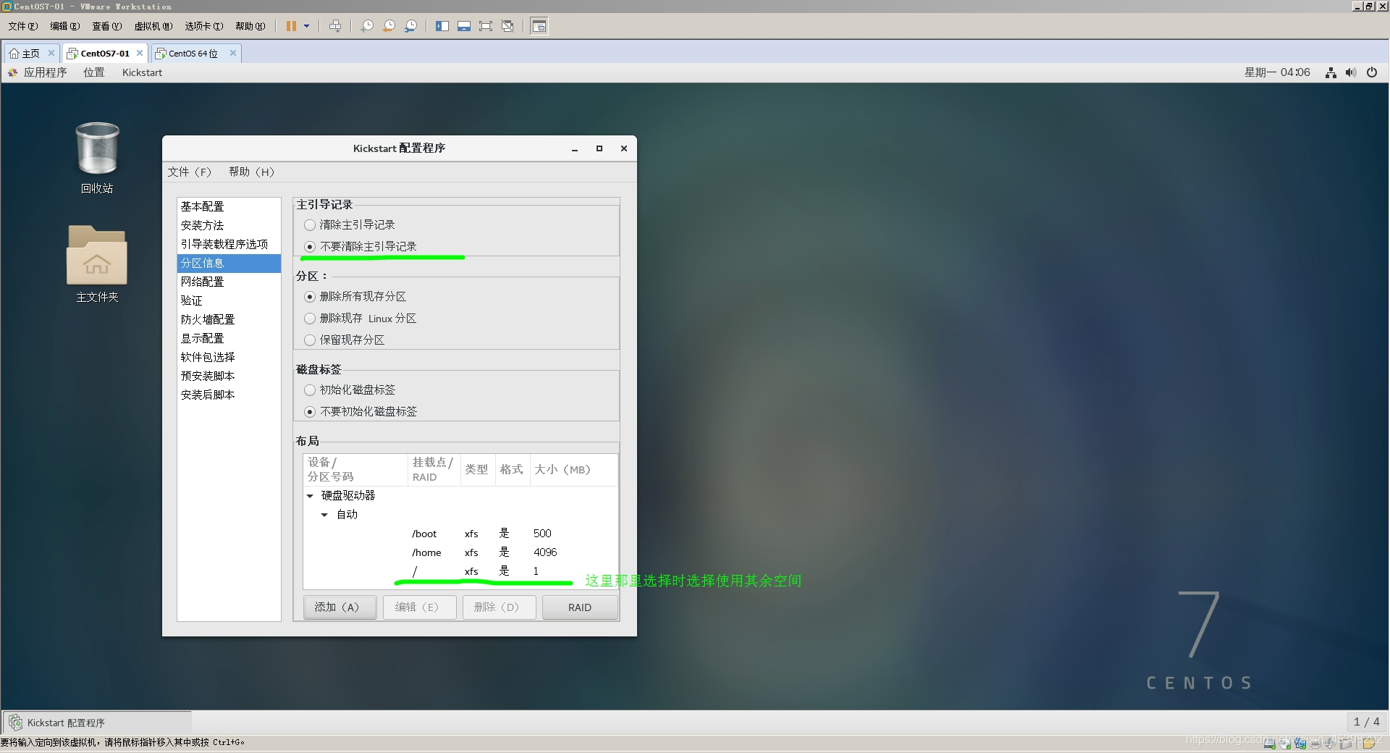Close the 主页 tab
The image size is (1390, 753).
point(51,53)
